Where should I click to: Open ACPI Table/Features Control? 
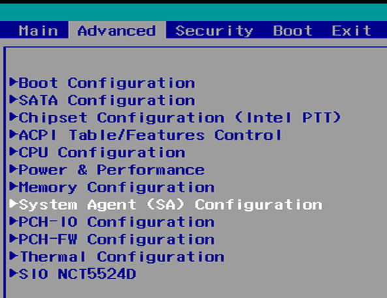click(150, 135)
